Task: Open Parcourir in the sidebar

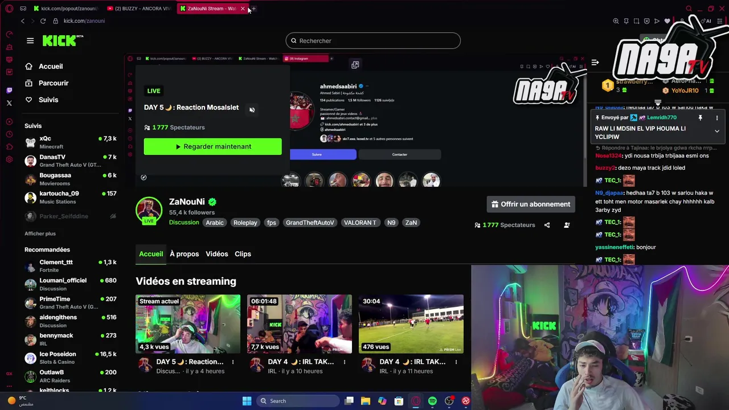Action: pos(53,83)
